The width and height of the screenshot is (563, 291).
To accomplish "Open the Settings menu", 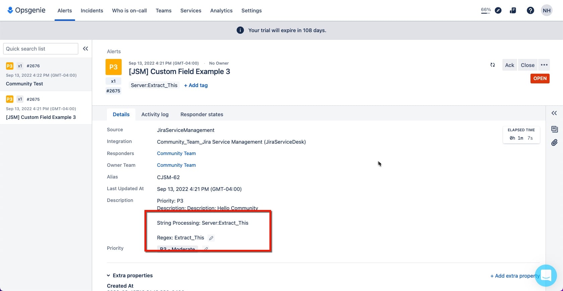I will coord(251,10).
